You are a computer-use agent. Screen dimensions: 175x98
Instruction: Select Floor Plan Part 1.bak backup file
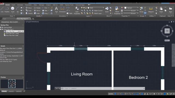[x=12, y=35]
